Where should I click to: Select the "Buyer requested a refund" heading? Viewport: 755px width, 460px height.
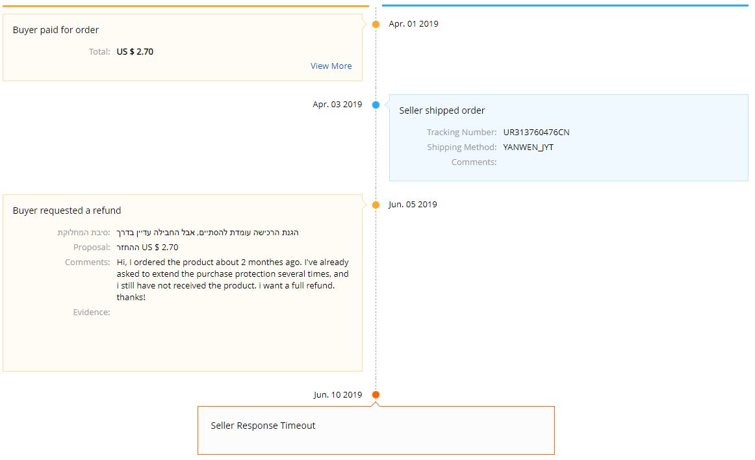[x=67, y=211]
